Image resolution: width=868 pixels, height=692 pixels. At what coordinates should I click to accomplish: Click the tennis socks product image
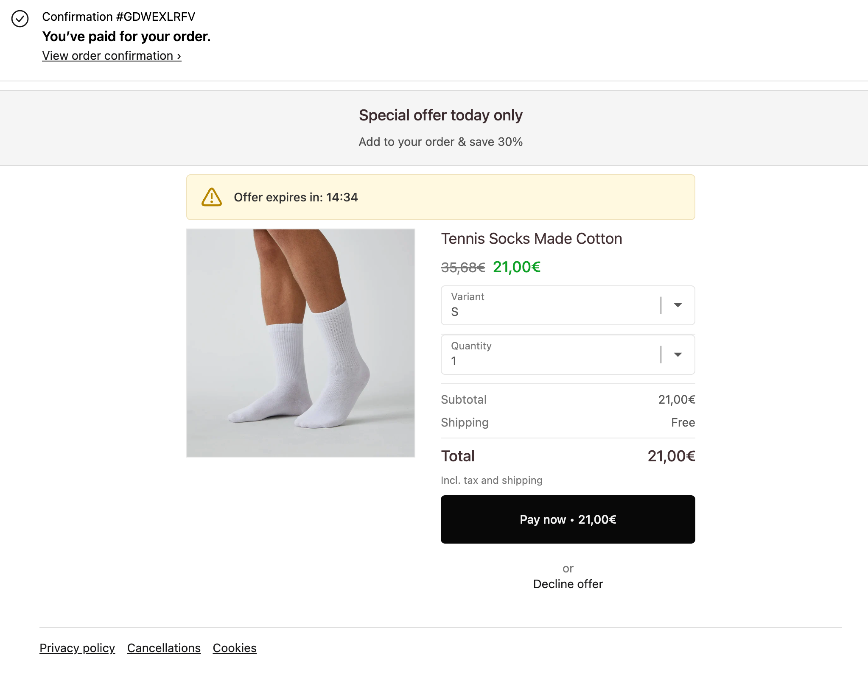coord(301,343)
